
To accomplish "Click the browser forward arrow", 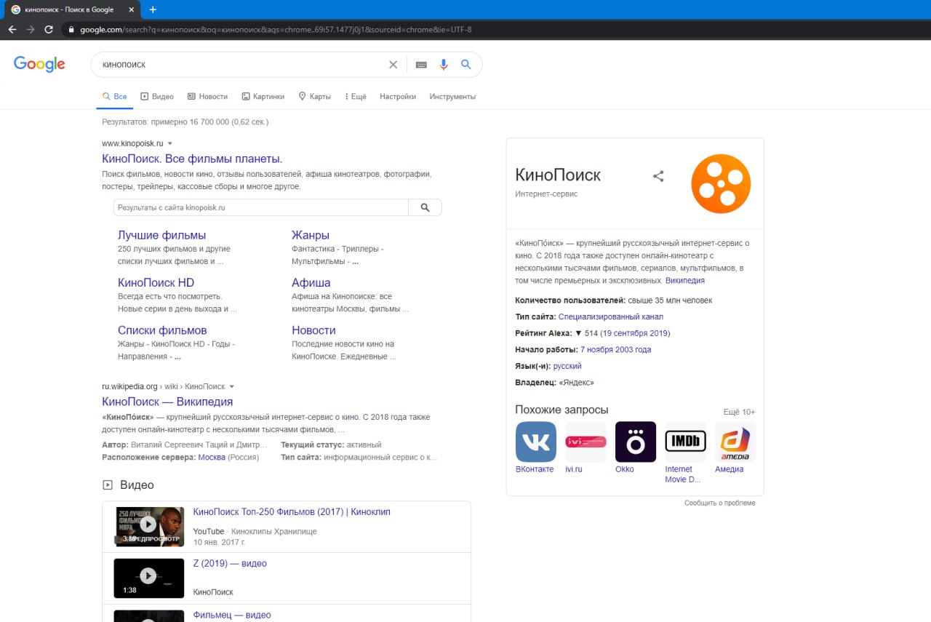I will pos(31,30).
